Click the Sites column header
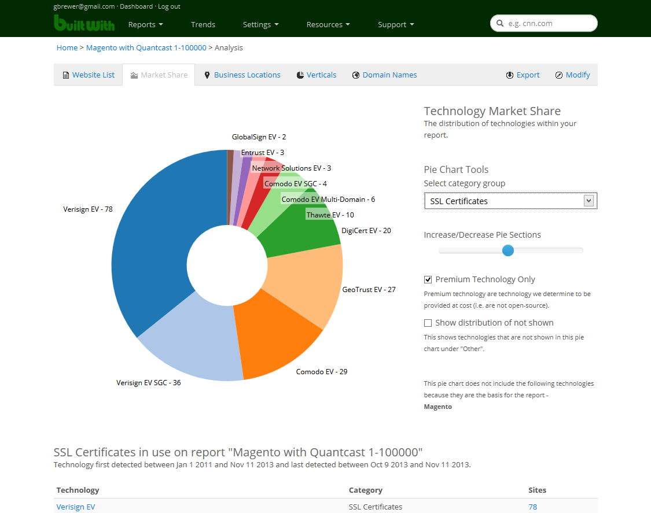651x513 pixels. point(537,490)
